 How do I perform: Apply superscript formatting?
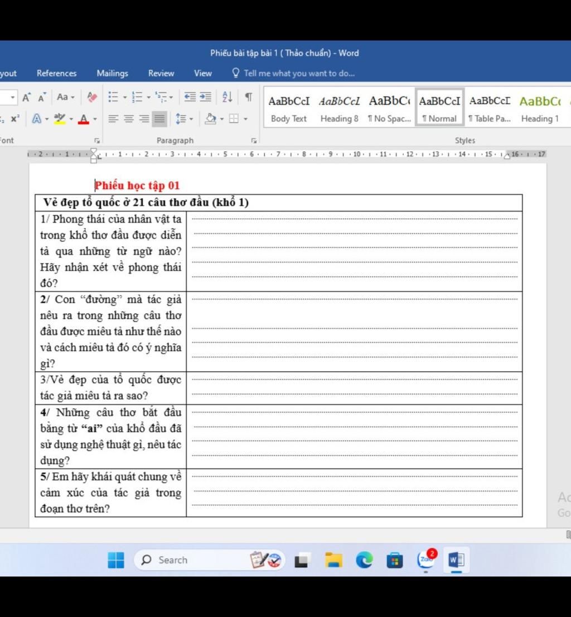coord(15,118)
